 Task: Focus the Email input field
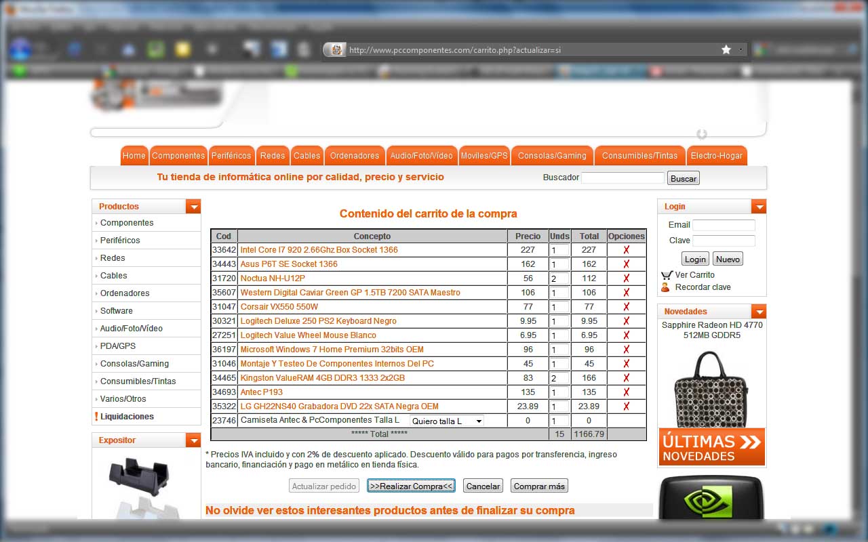[724, 225]
